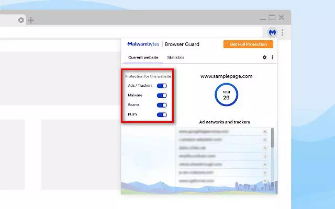Open a new browser tab
The height and width of the screenshot is (209, 335).
click(x=30, y=20)
